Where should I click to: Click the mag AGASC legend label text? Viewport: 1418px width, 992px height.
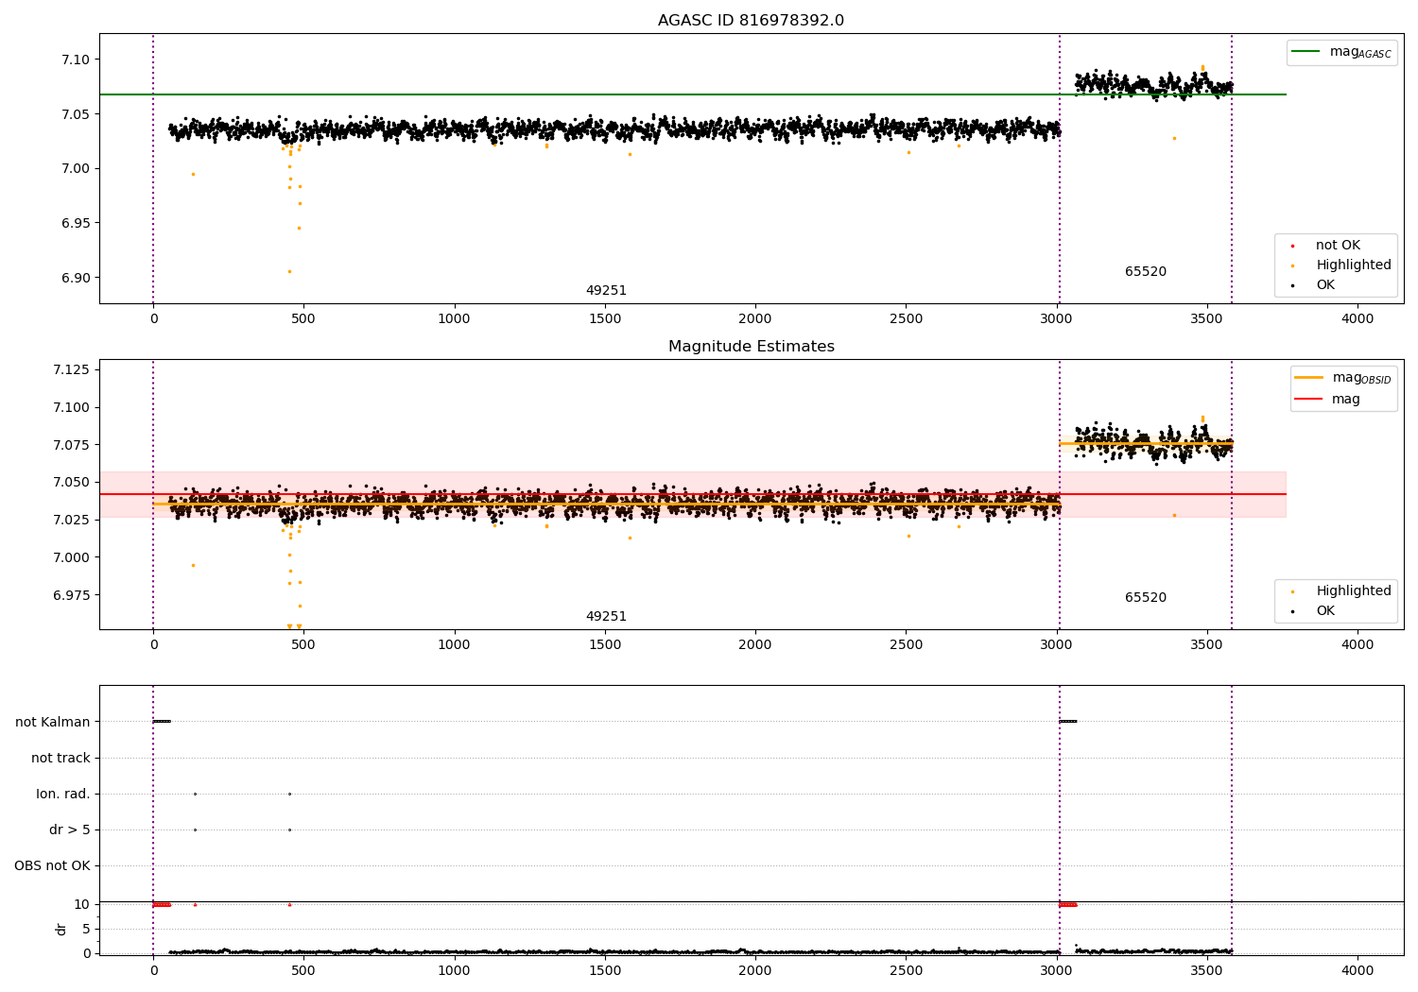1360,52
